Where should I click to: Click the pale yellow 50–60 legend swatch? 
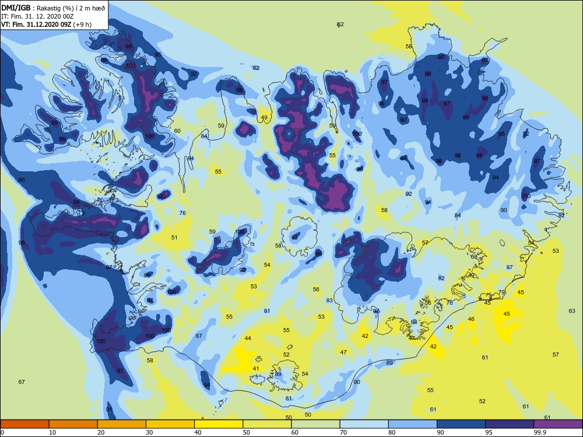[267, 424]
